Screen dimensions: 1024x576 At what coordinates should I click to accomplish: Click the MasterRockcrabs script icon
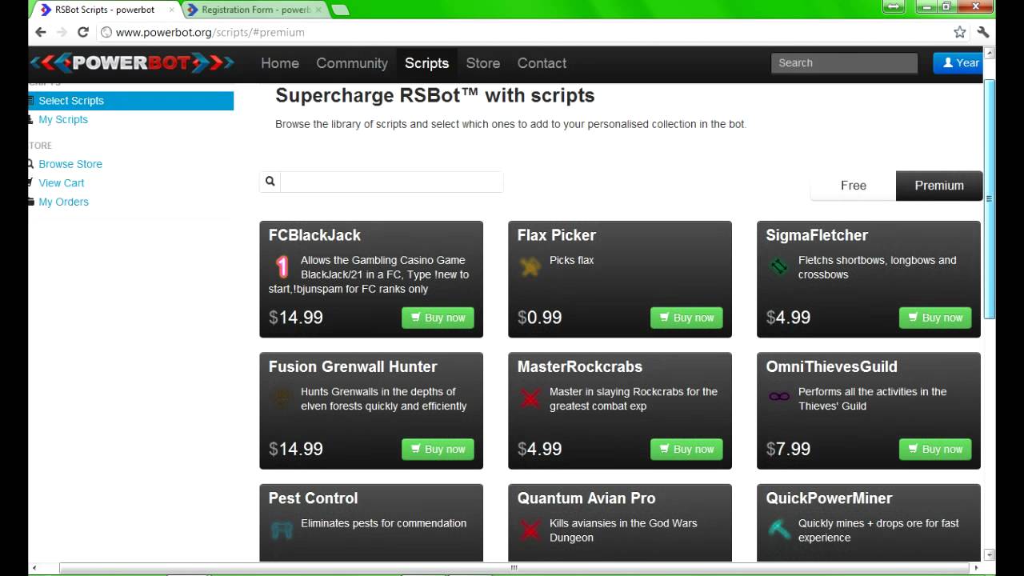tap(530, 398)
